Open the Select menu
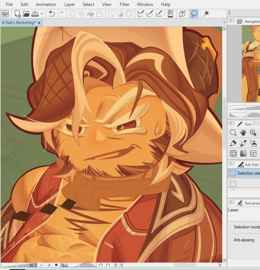260x270 pixels. [x=88, y=4]
